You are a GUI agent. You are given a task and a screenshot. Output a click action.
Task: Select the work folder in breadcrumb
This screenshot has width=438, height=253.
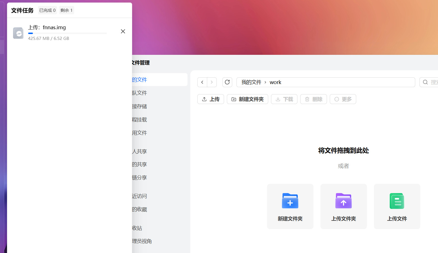[275, 82]
